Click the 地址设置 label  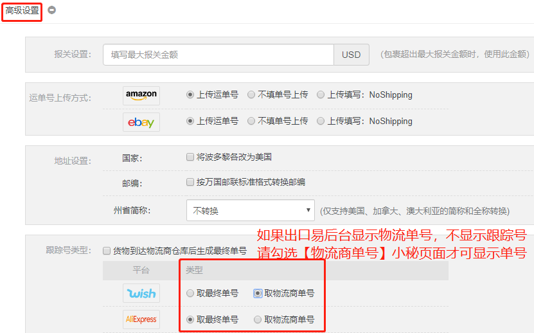point(73,161)
